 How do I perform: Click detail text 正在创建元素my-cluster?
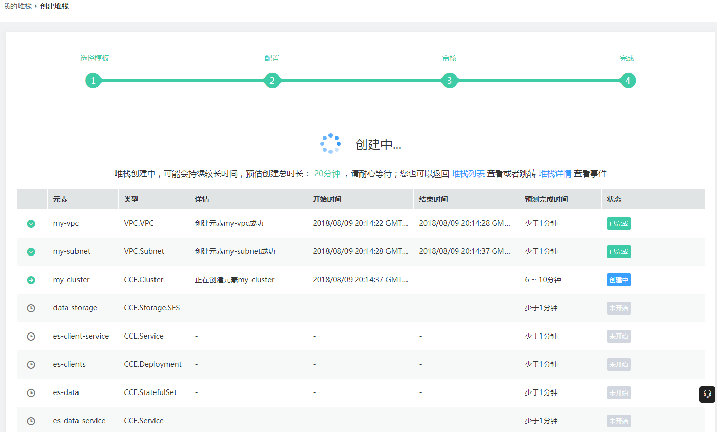235,280
